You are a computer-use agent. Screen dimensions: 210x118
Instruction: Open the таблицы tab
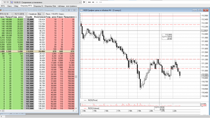tap(61, 6)
